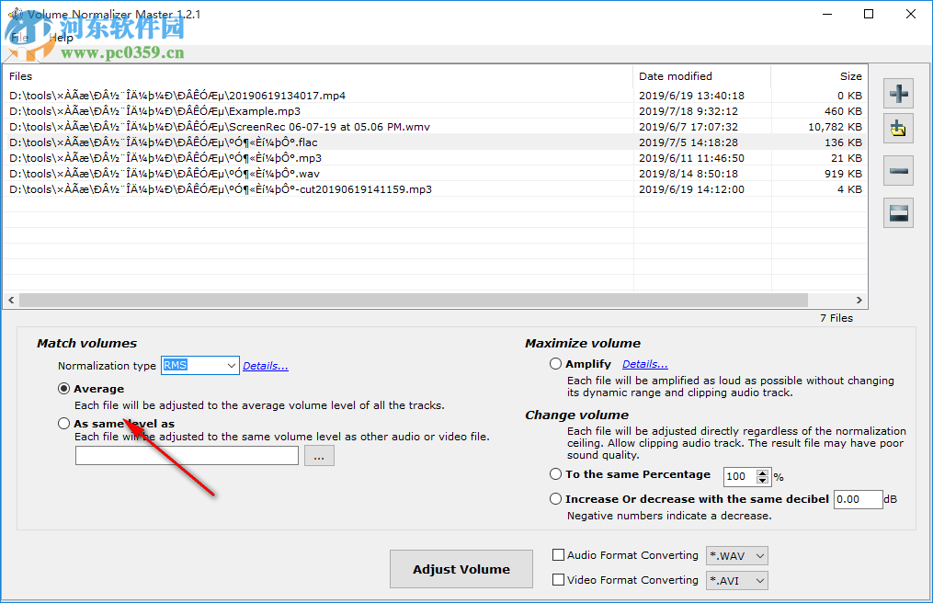
Task: Enable Video Format Converting
Action: (558, 580)
